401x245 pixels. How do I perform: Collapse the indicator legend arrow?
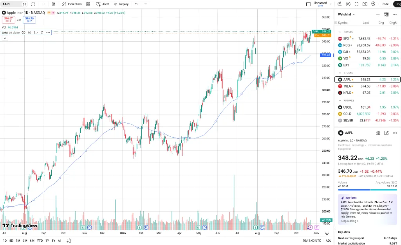pyautogui.click(x=5, y=38)
